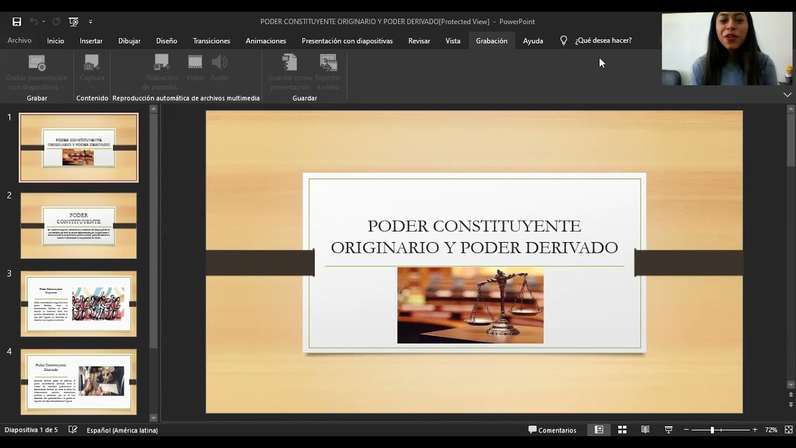This screenshot has height=448, width=796.
Task: Go to the Animaciones tab
Action: [266, 40]
